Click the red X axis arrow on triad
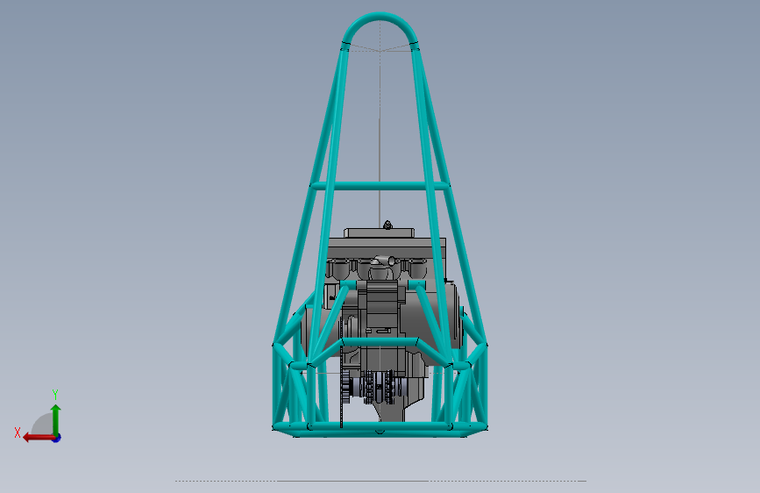 pyautogui.click(x=38, y=438)
